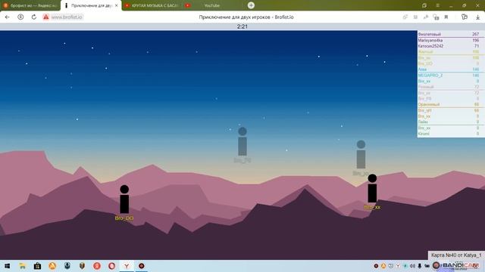The image size is (485, 272).
Task: Open the first red circular taskbar icon
Action: coord(97,266)
